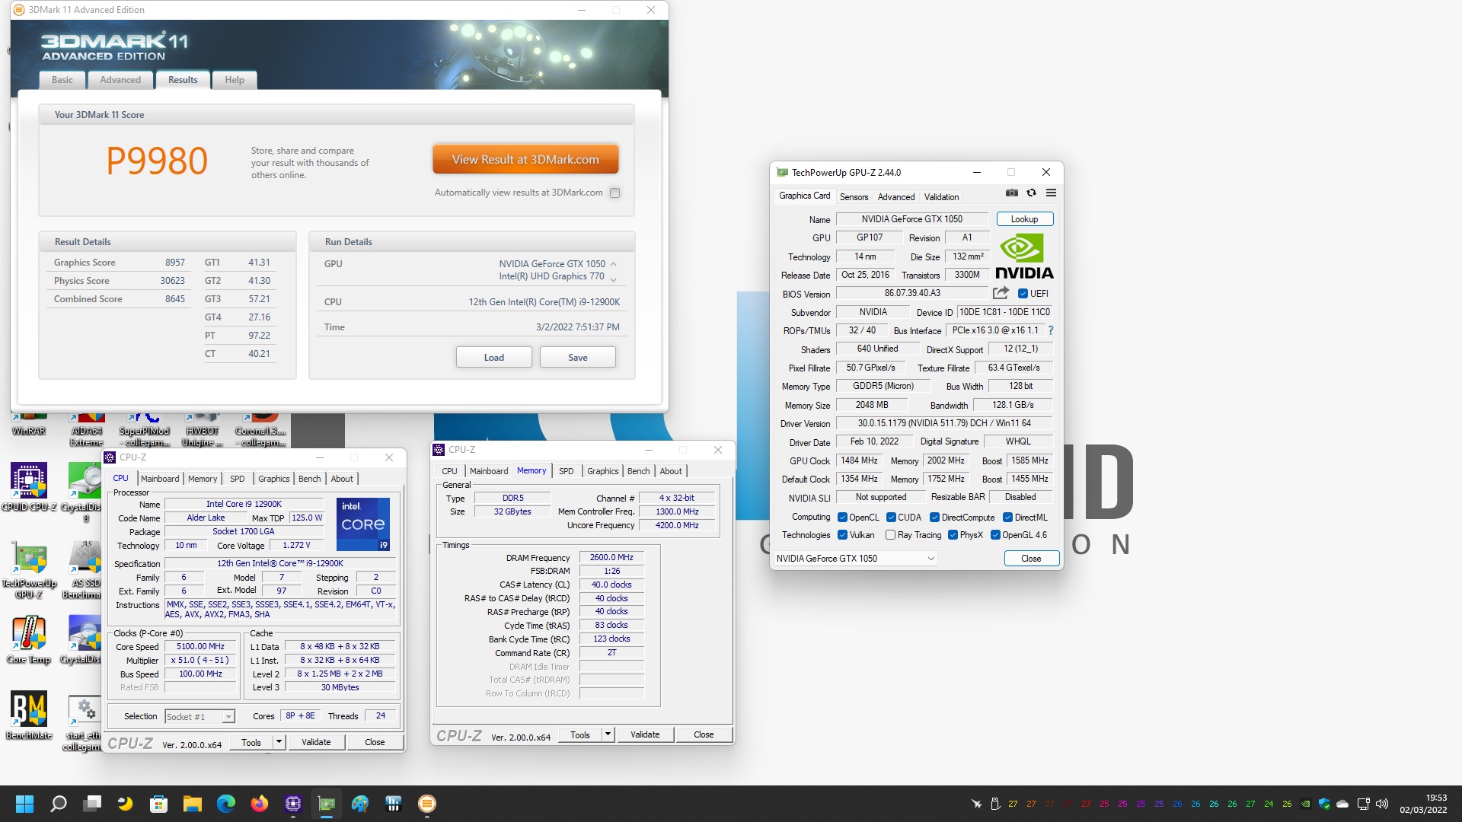This screenshot has height=822, width=1462.
Task: Open the BenchMate desktop shortcut
Action: pos(29,715)
